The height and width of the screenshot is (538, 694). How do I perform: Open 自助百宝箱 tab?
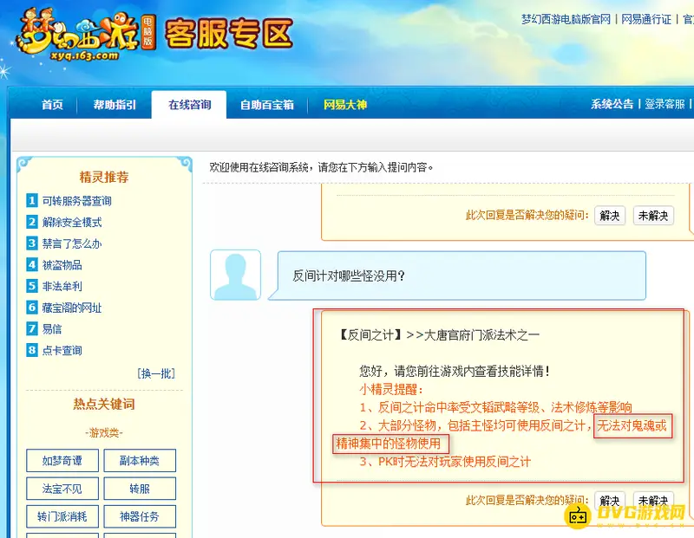pyautogui.click(x=267, y=105)
